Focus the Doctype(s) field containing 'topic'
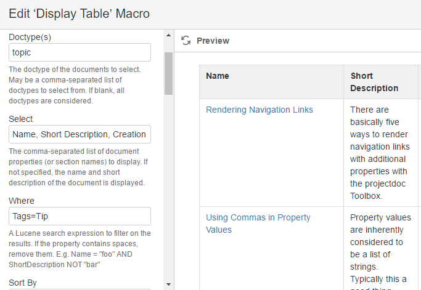This screenshot has height=290, width=421. (80, 52)
